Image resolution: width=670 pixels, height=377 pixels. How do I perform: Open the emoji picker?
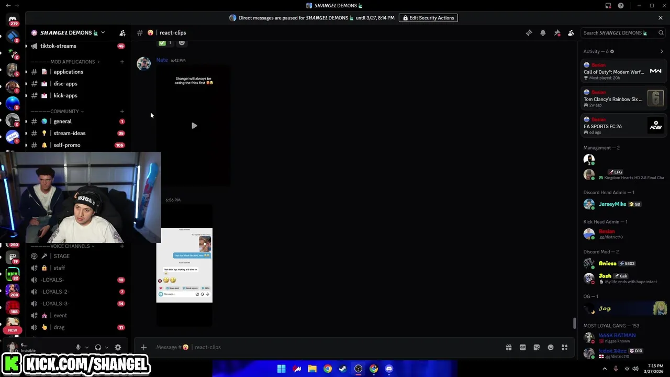click(x=551, y=347)
